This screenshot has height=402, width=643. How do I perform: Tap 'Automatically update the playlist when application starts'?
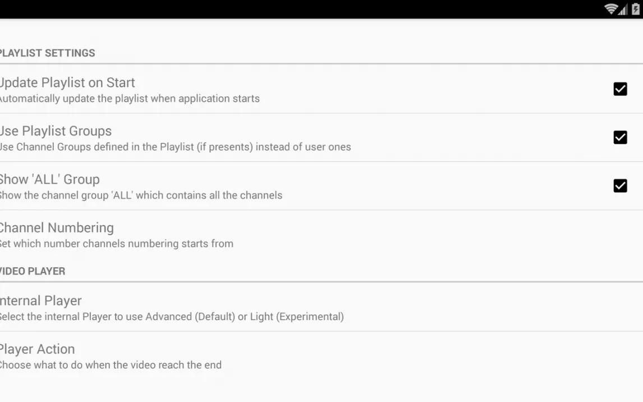pyautogui.click(x=130, y=99)
